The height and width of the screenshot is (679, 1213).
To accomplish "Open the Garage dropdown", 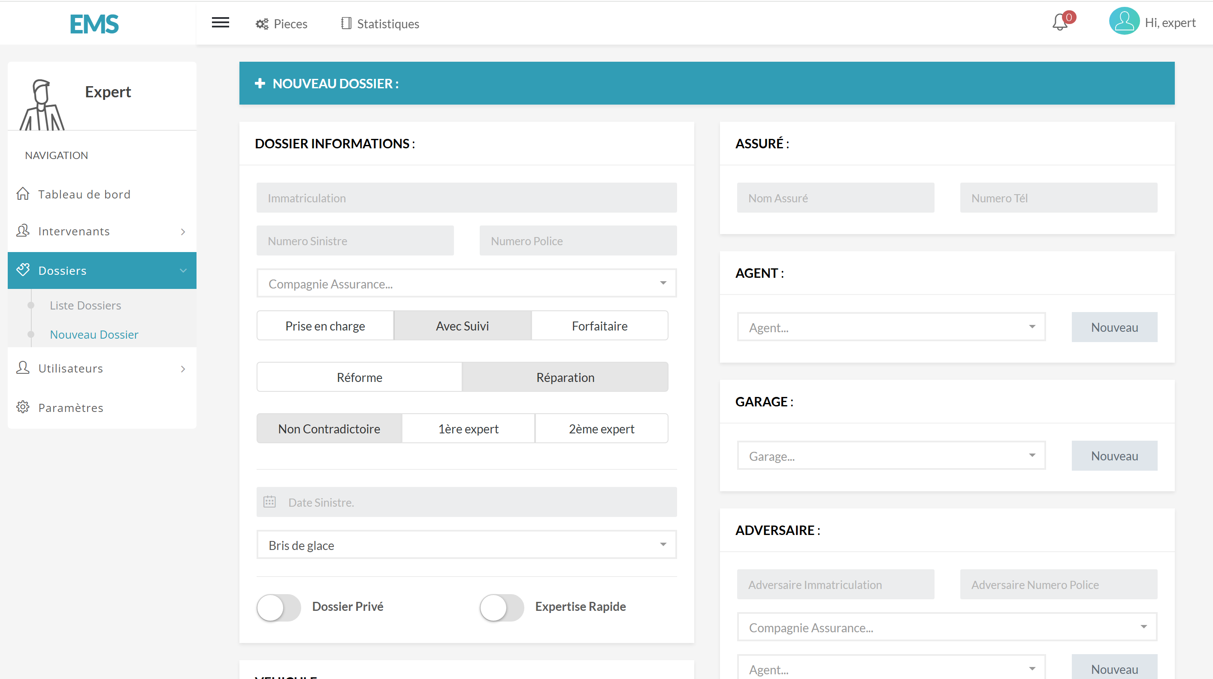I will [891, 456].
